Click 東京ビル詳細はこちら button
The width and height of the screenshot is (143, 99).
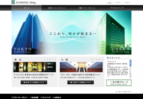(x=34, y=82)
